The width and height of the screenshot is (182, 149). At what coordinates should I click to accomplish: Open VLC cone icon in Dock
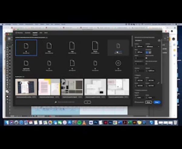(x=84, y=123)
